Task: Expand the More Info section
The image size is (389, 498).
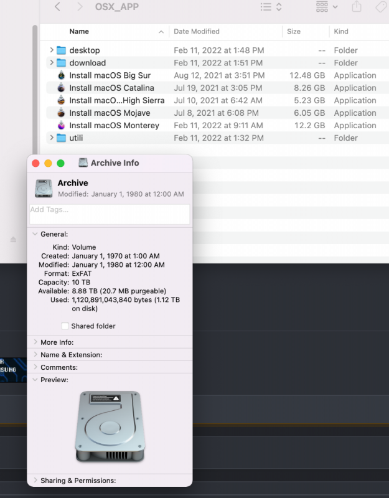Action: coord(35,342)
